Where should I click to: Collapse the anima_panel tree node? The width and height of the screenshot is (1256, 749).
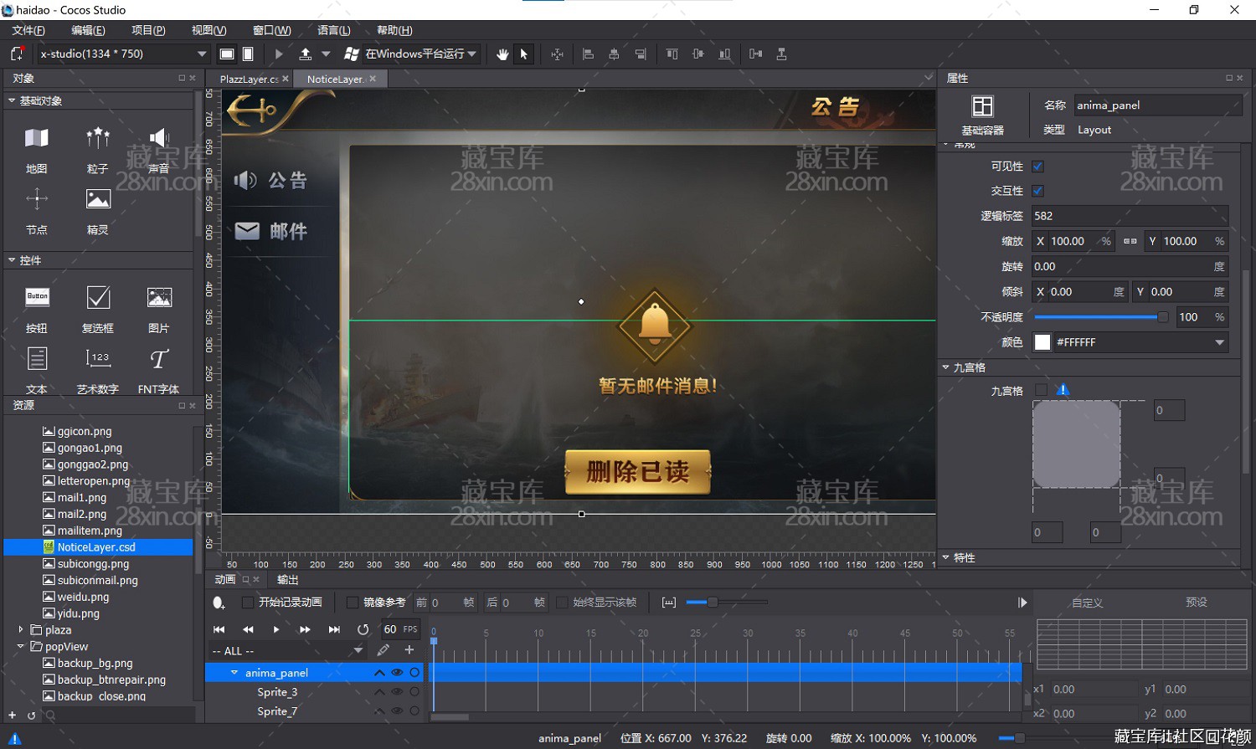[x=234, y=673]
